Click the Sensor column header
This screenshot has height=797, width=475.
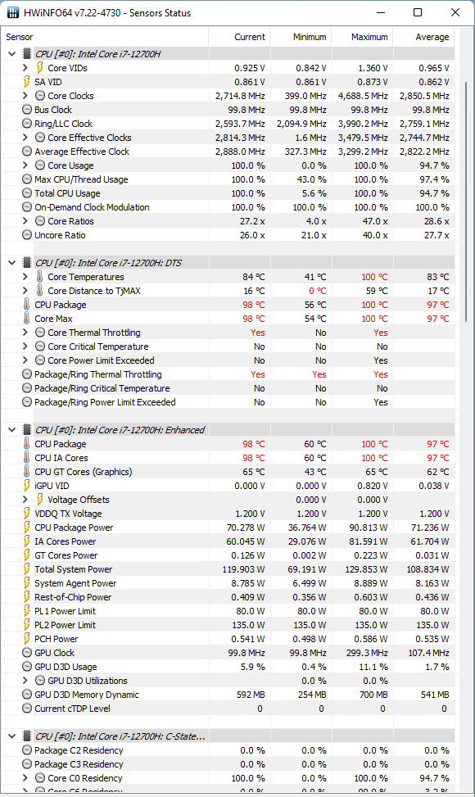pos(105,37)
